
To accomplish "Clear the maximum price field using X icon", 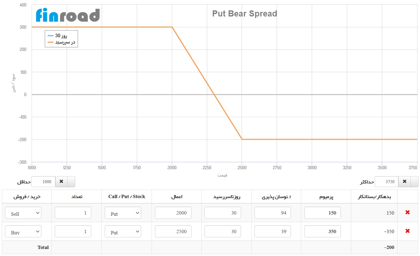I will [405, 182].
